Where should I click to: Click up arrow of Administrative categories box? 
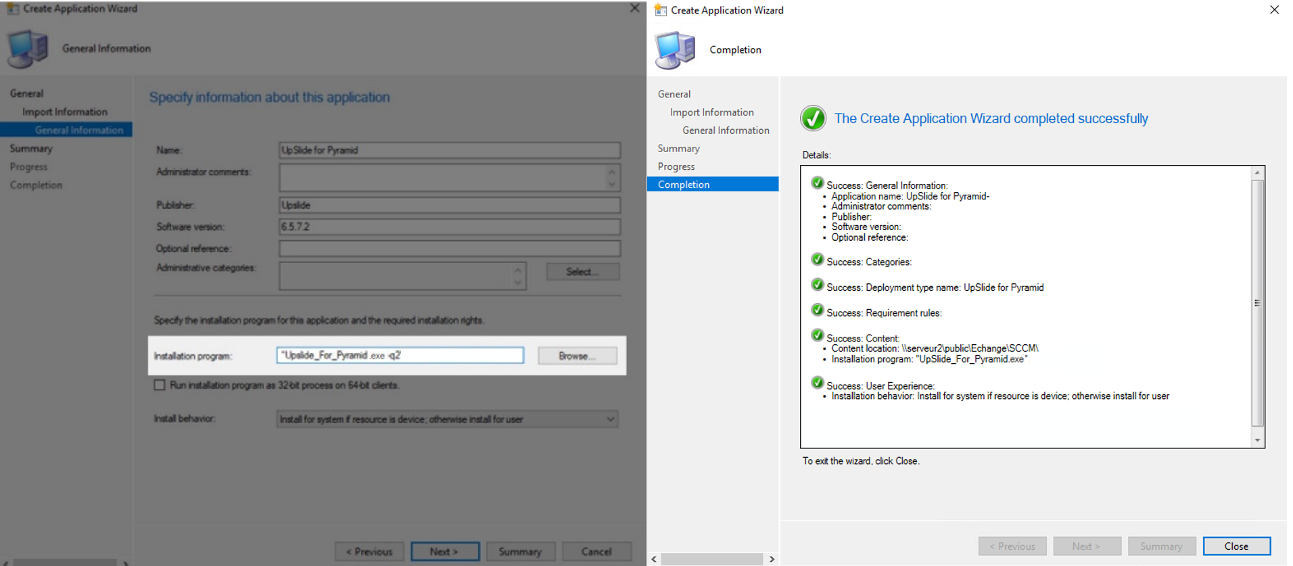[x=517, y=270]
